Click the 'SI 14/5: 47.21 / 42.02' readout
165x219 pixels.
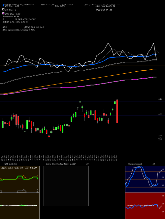point(25,19)
